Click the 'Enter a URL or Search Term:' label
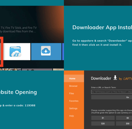The image size is (132, 129). click(x=103, y=87)
